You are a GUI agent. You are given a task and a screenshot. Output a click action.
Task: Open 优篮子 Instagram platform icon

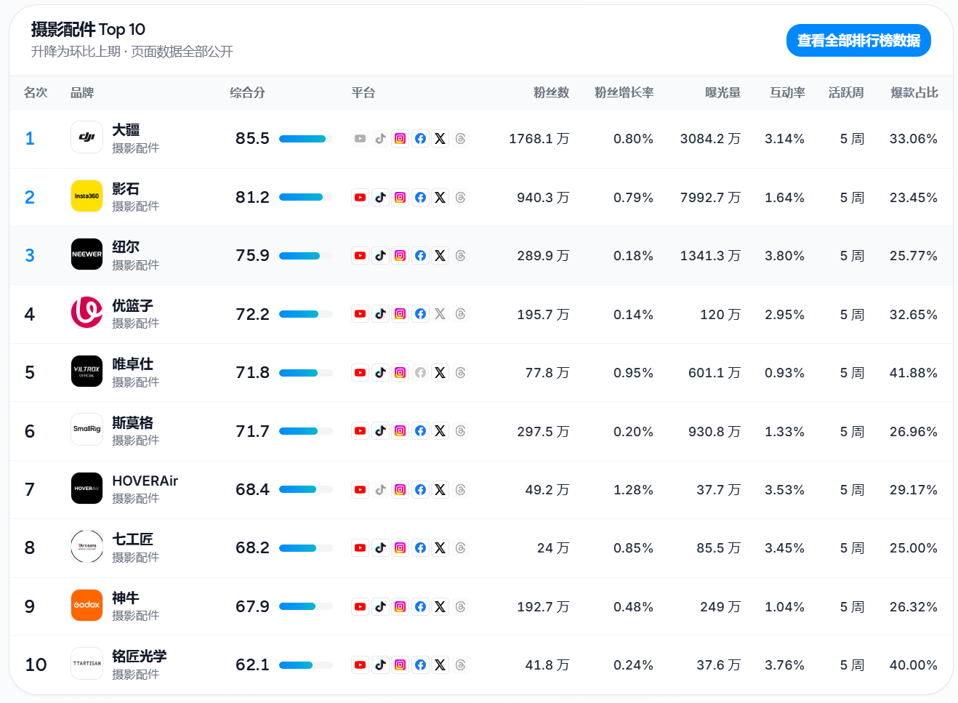[400, 314]
